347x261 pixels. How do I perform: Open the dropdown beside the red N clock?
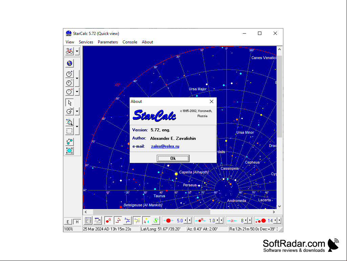[77, 91]
